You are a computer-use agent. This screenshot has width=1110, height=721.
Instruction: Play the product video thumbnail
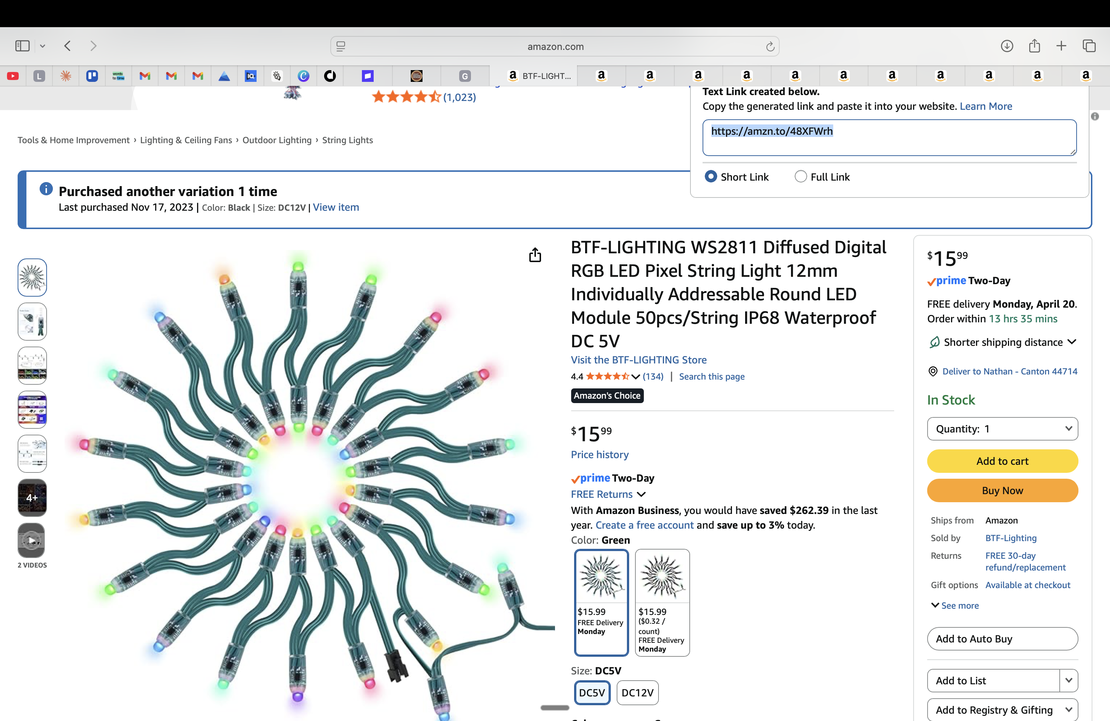click(x=31, y=540)
